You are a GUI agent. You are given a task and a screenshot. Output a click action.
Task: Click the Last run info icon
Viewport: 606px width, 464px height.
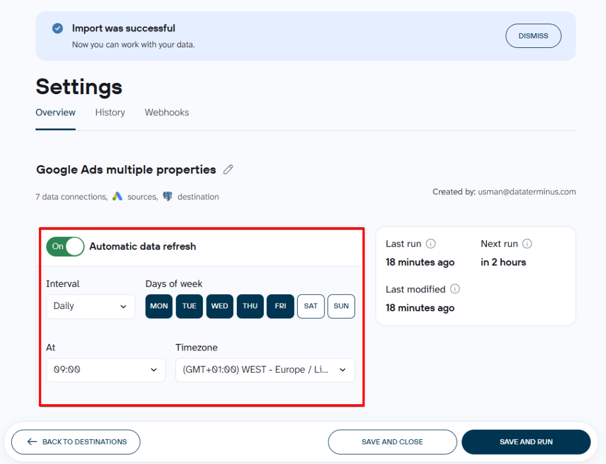431,244
